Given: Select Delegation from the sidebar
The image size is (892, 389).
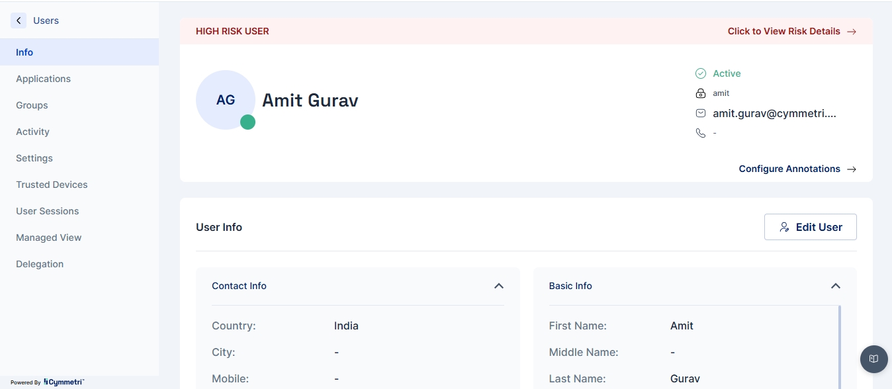Looking at the screenshot, I should [x=40, y=264].
